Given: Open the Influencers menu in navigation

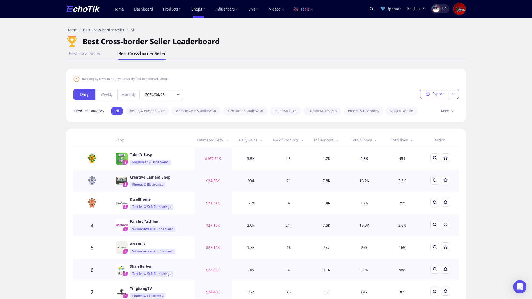Looking at the screenshot, I should coord(226,9).
